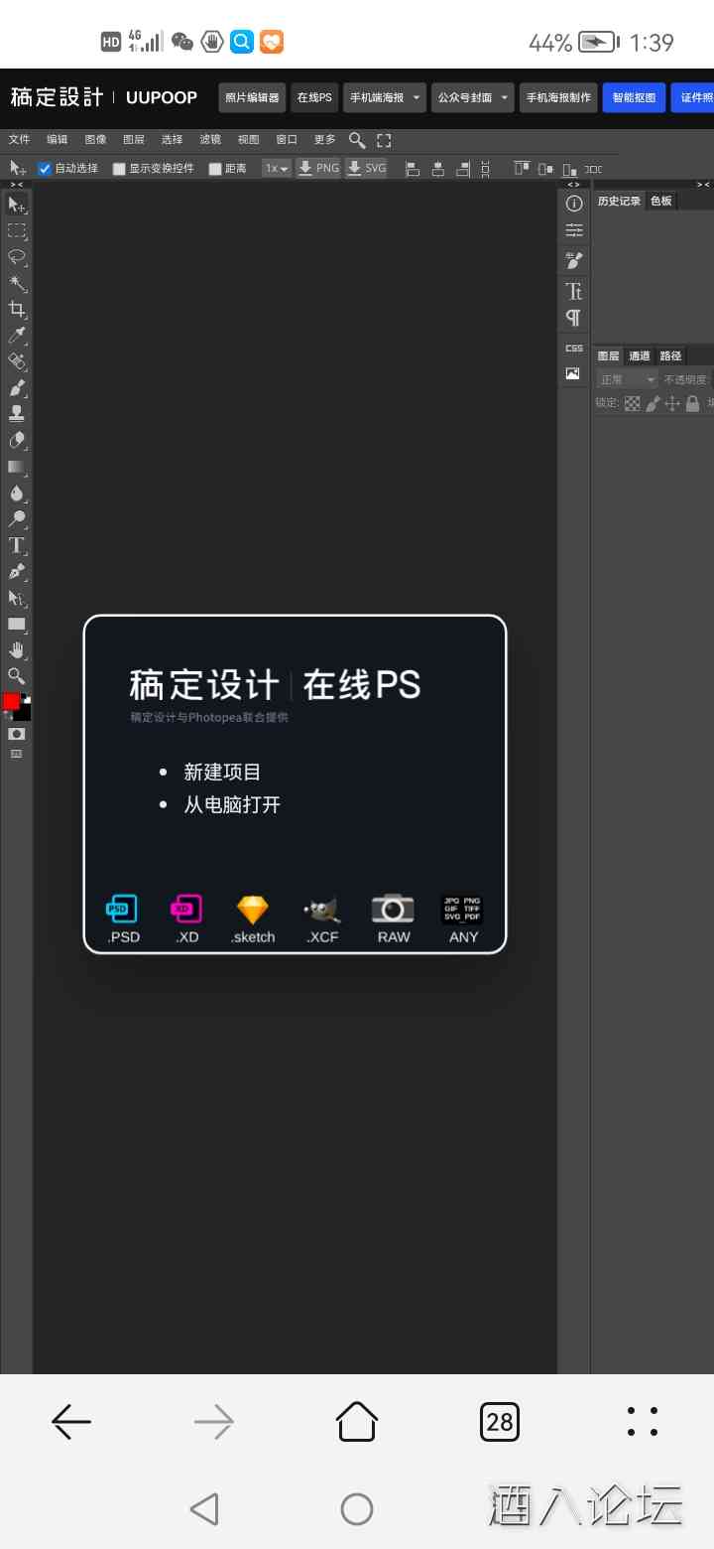Click the 手机海报制作 button
The width and height of the screenshot is (714, 1549).
[558, 97]
